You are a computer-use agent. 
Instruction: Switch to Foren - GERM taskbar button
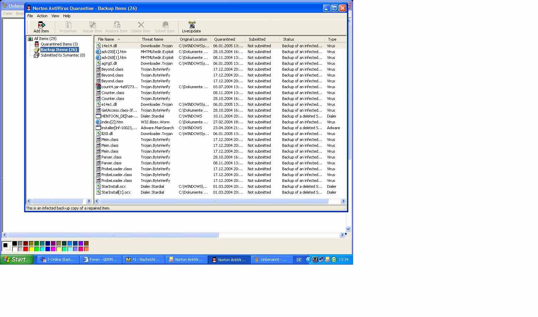tap(101, 260)
